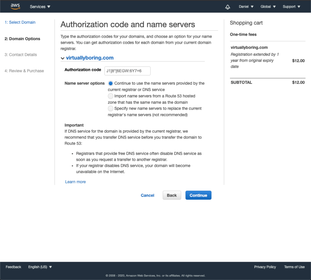Open the Terms of Use
Screen dimensions: 311x280
294,267
